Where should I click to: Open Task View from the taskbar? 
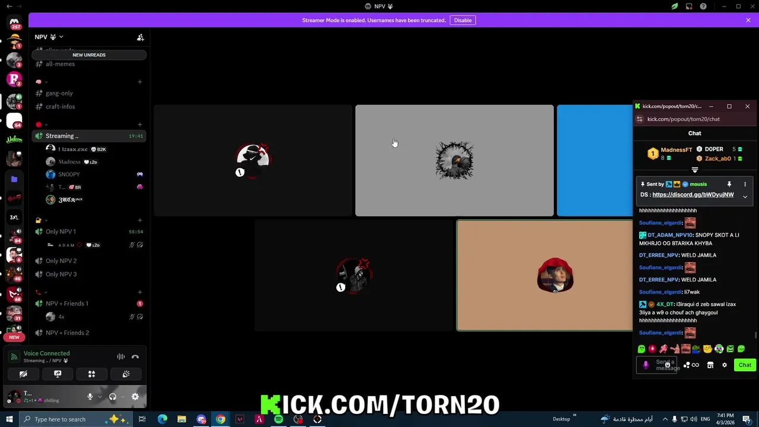(142, 419)
